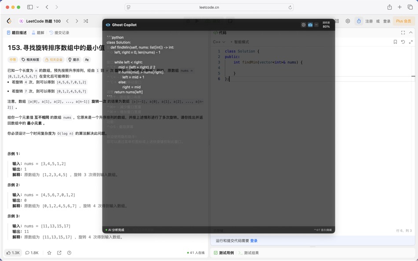
Task: Go back in Safari history
Action: (x=47, y=7)
